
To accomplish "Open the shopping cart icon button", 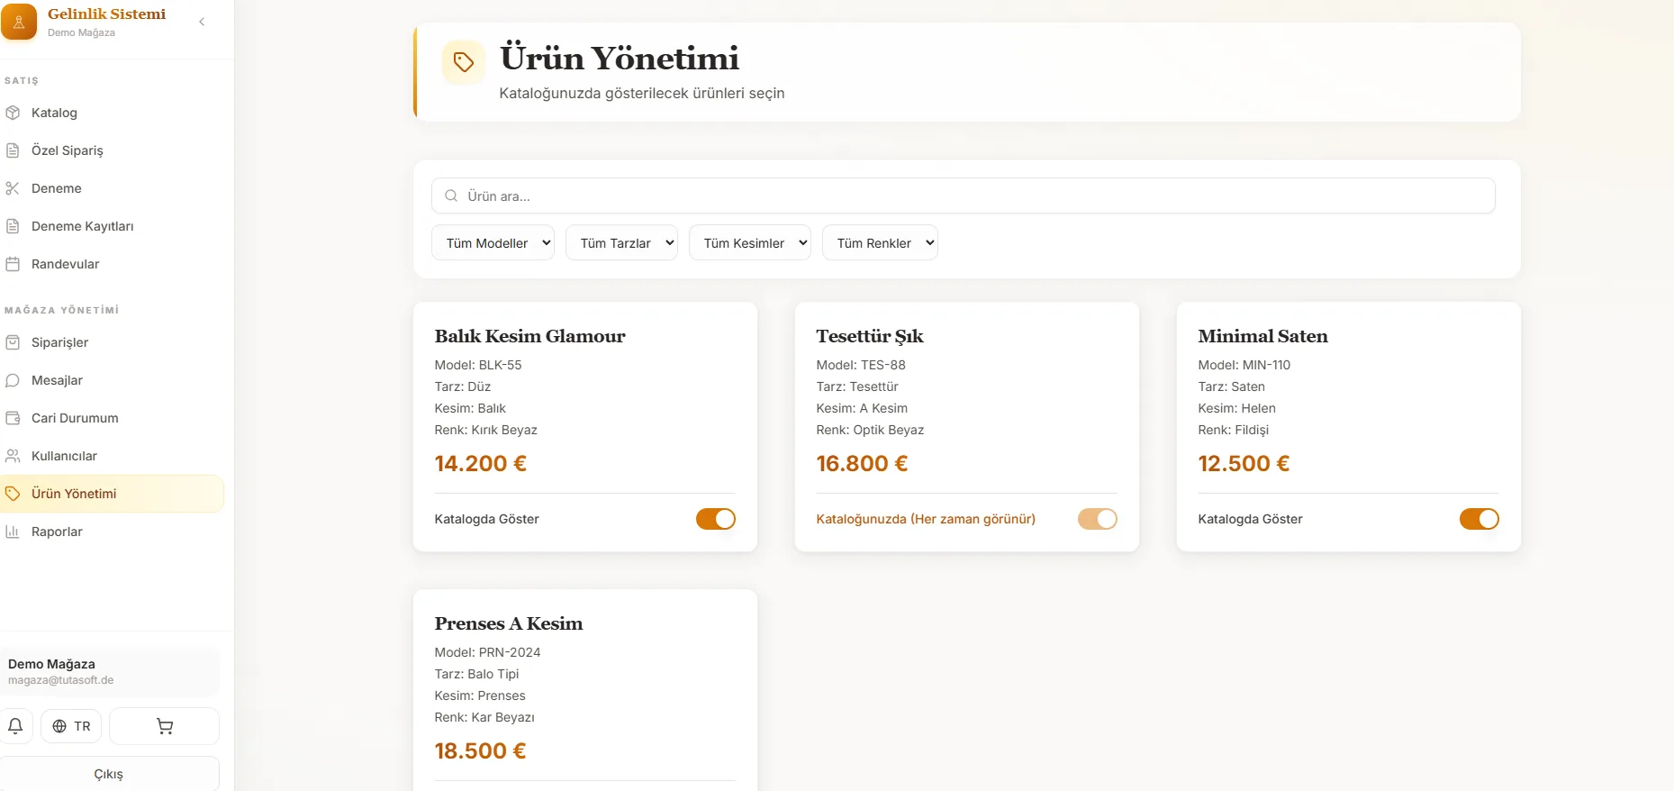I will [x=164, y=726].
